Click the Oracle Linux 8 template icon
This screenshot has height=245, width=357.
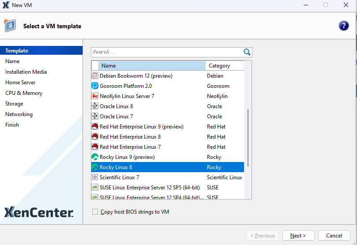(x=95, y=106)
